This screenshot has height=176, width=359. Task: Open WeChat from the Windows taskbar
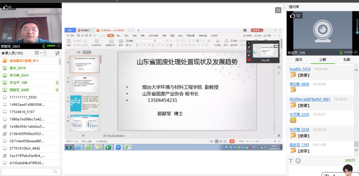[x=128, y=147]
